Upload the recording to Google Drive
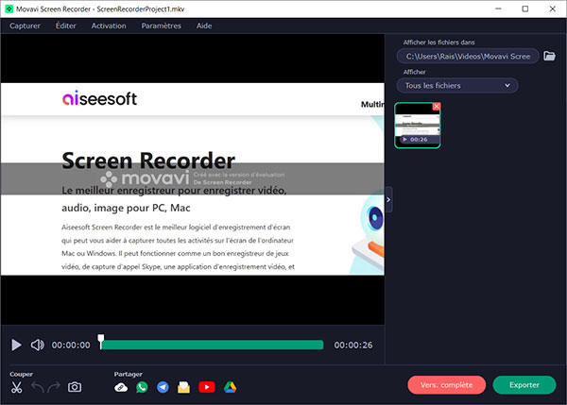Image resolution: width=567 pixels, height=405 pixels. pyautogui.click(x=230, y=387)
